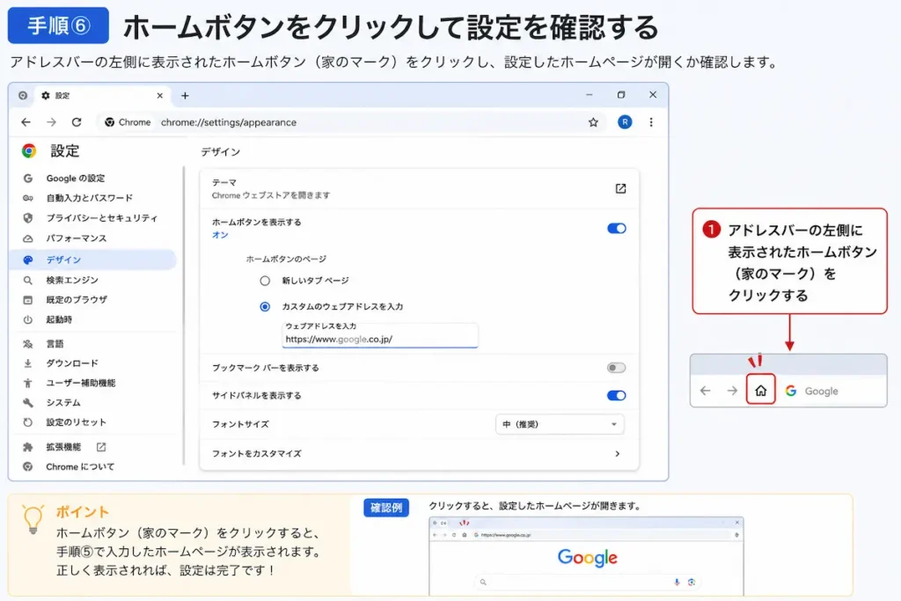Click the ポイント heading
The width and height of the screenshot is (901, 601).
pos(82,512)
